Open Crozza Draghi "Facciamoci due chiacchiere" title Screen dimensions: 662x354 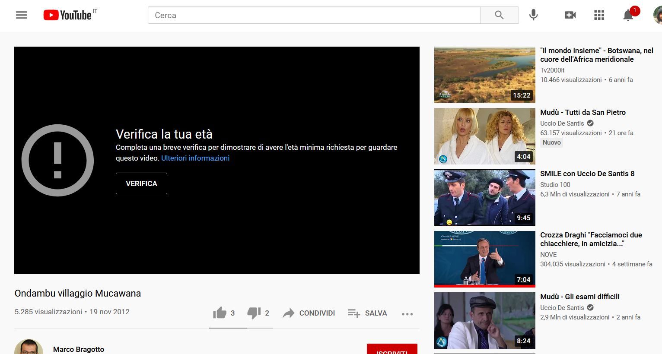[591, 239]
